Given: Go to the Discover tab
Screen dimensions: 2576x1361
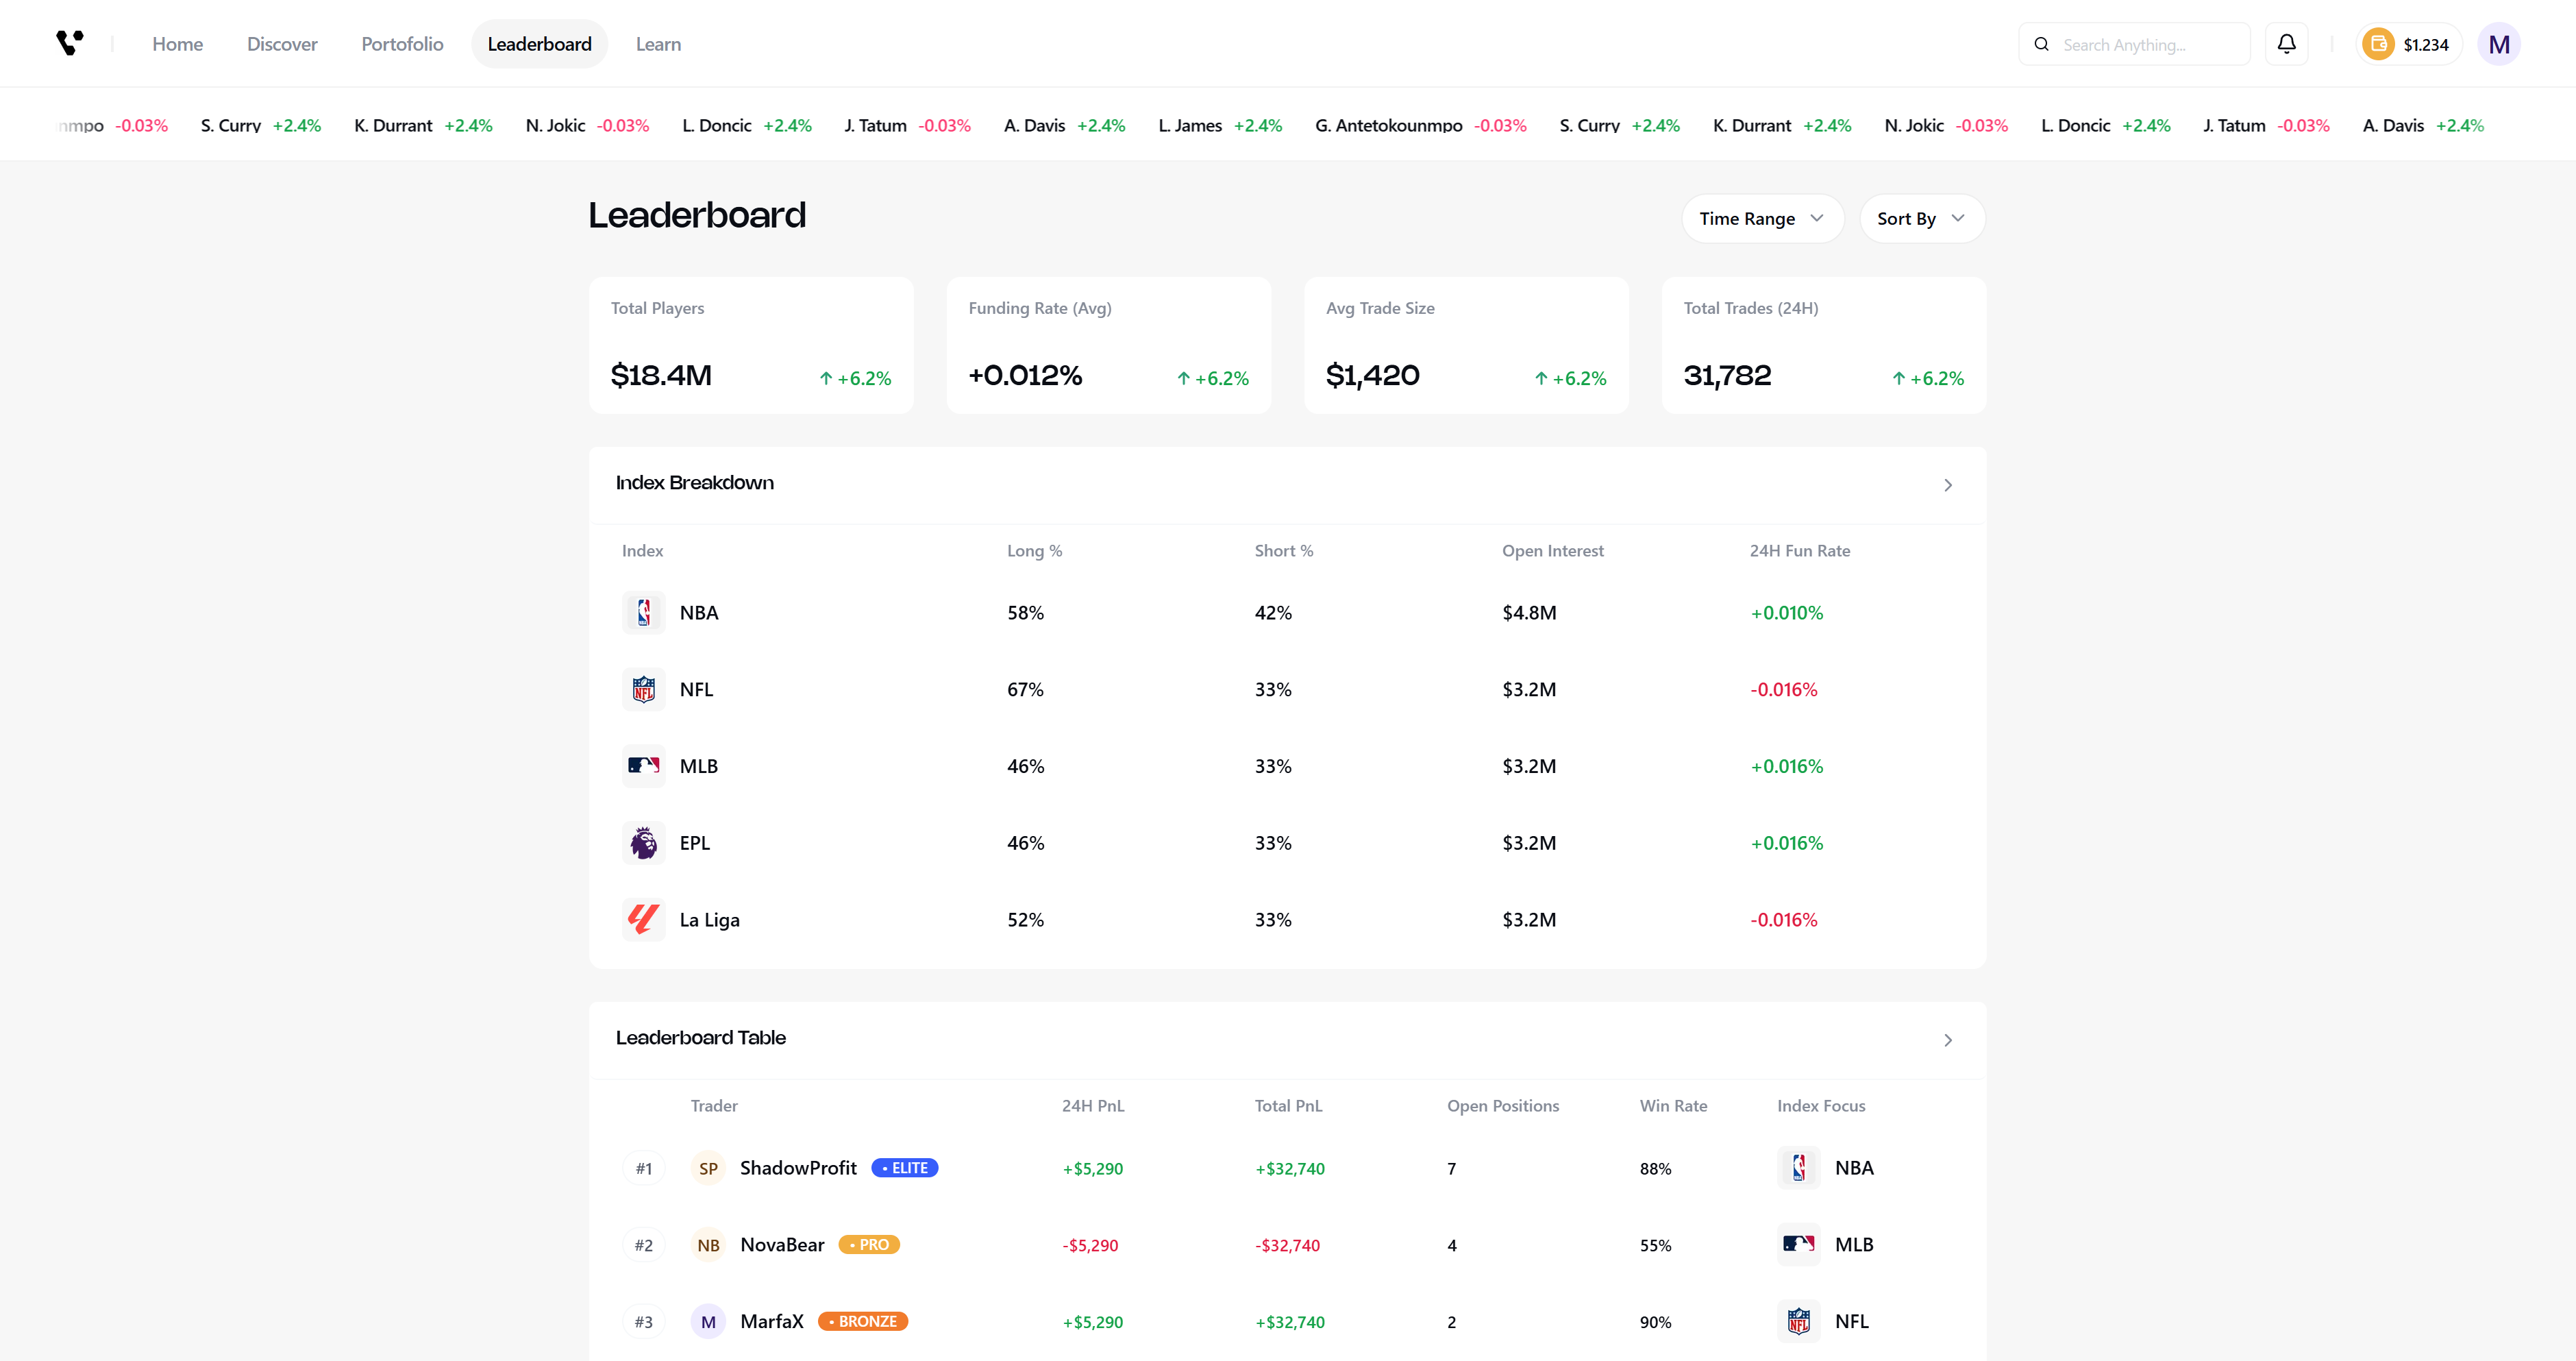Looking at the screenshot, I should coord(282,44).
